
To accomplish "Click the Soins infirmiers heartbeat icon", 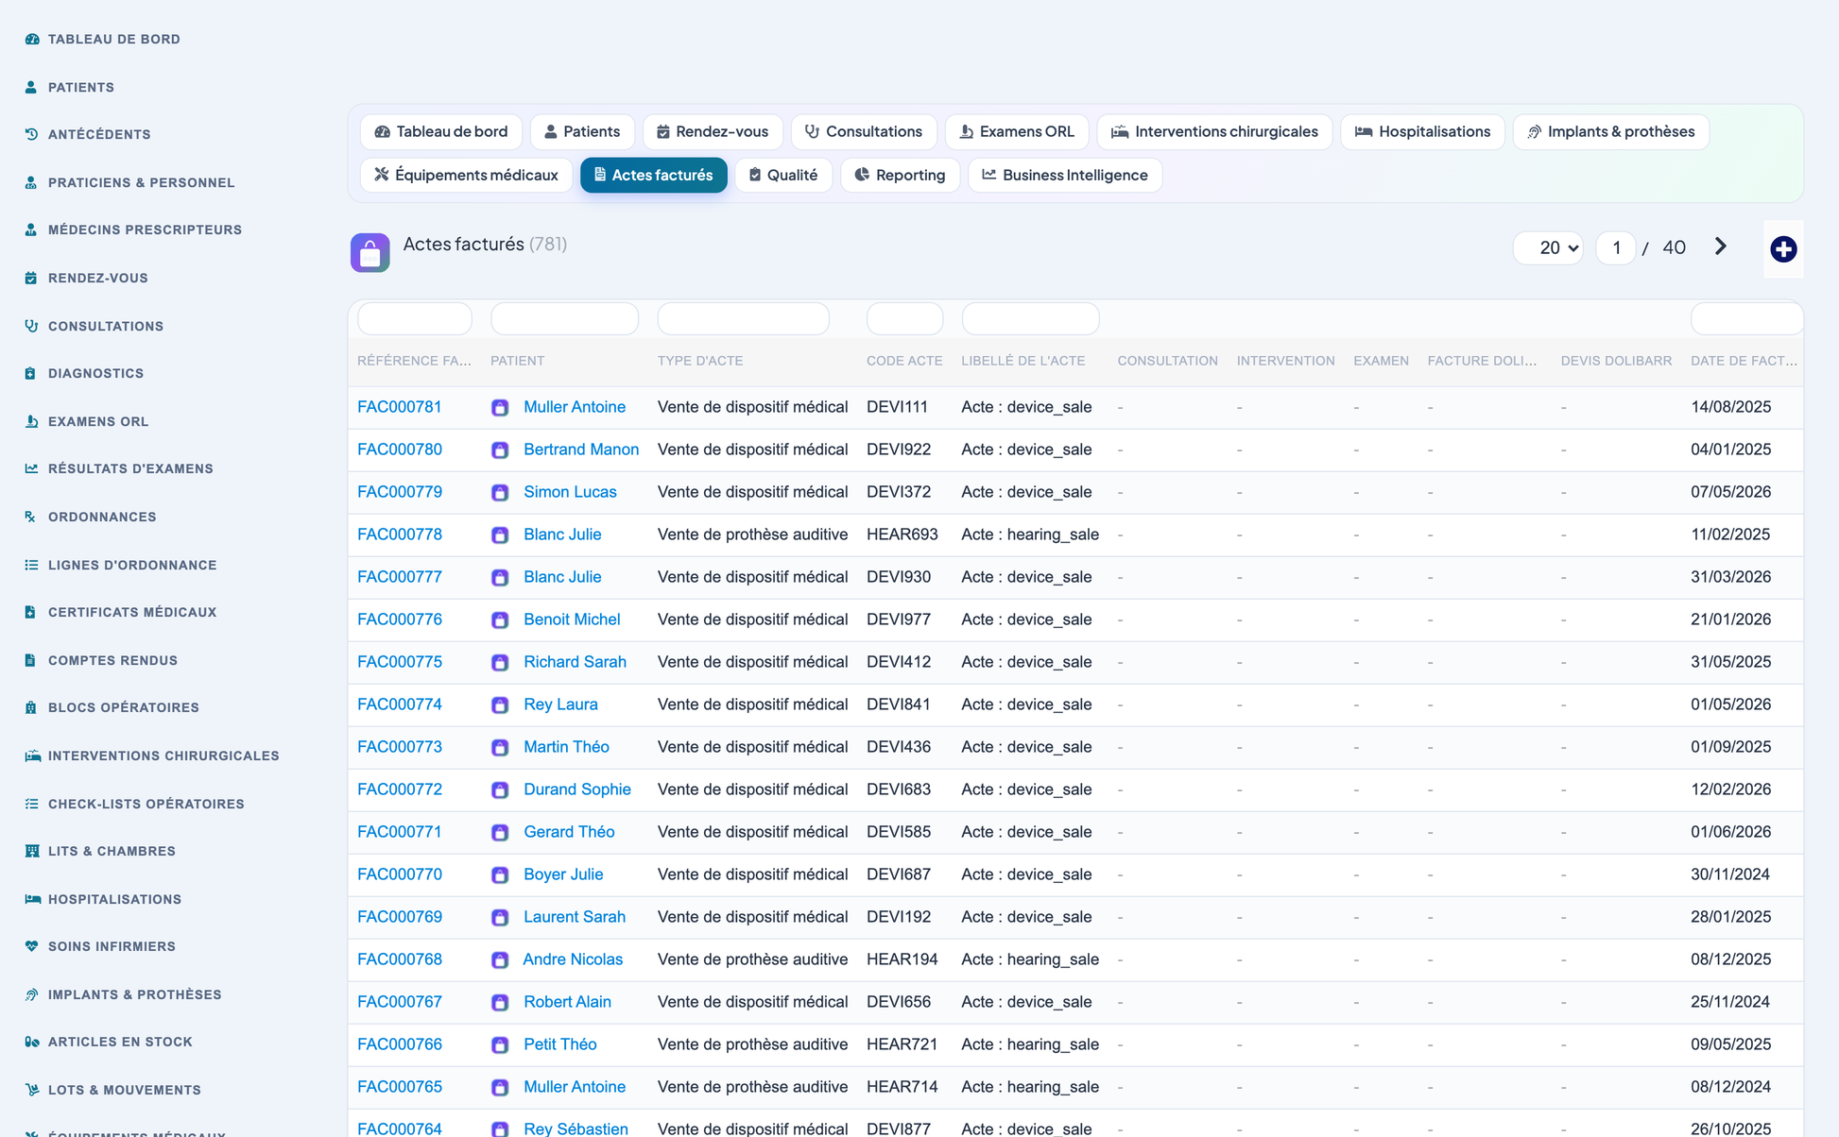I will (x=31, y=946).
